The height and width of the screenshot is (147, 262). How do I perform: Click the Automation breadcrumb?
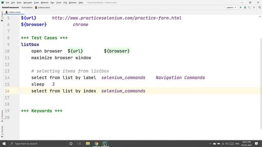point(27,7)
